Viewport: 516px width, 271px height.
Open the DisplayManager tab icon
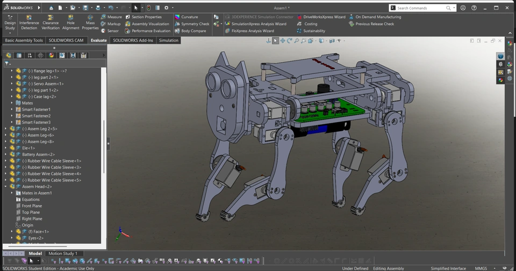tap(52, 55)
